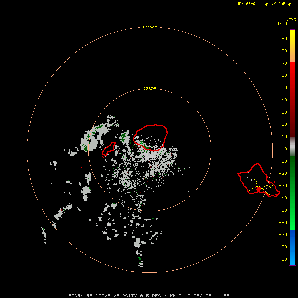The height and width of the screenshot is (298, 298).
Task: Click the large red-outlined island near the radar center
Action: [150, 138]
